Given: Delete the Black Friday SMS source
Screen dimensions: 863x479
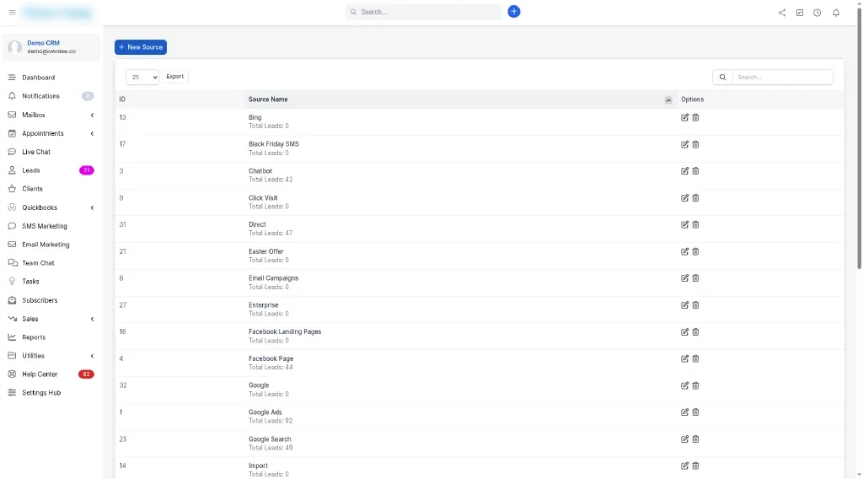Looking at the screenshot, I should pos(695,144).
